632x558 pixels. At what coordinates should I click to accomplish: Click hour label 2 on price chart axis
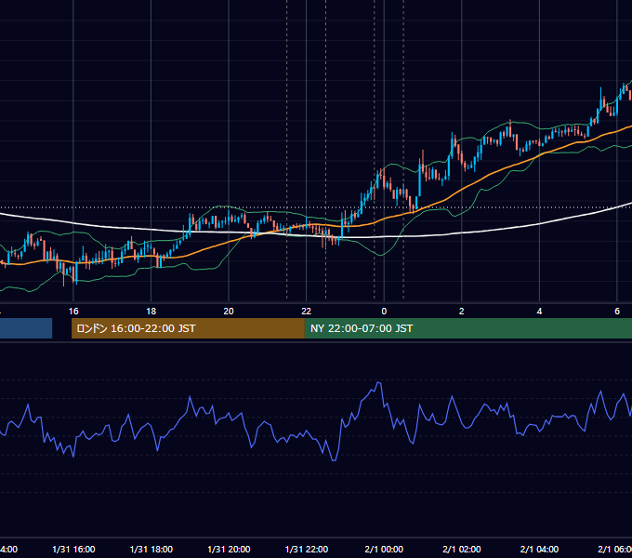pos(462,312)
